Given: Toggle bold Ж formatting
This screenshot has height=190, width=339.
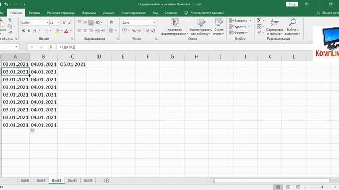Looking at the screenshot, I should click(x=23, y=31).
